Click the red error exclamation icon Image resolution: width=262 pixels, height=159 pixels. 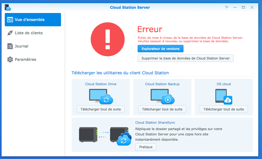(x=107, y=39)
